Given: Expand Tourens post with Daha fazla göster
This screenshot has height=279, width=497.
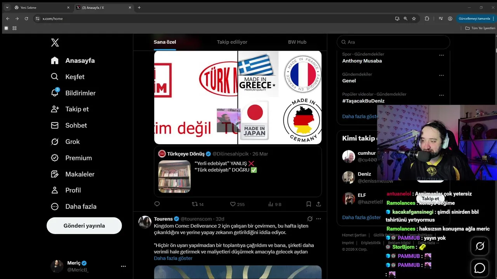Looking at the screenshot, I should (173, 258).
